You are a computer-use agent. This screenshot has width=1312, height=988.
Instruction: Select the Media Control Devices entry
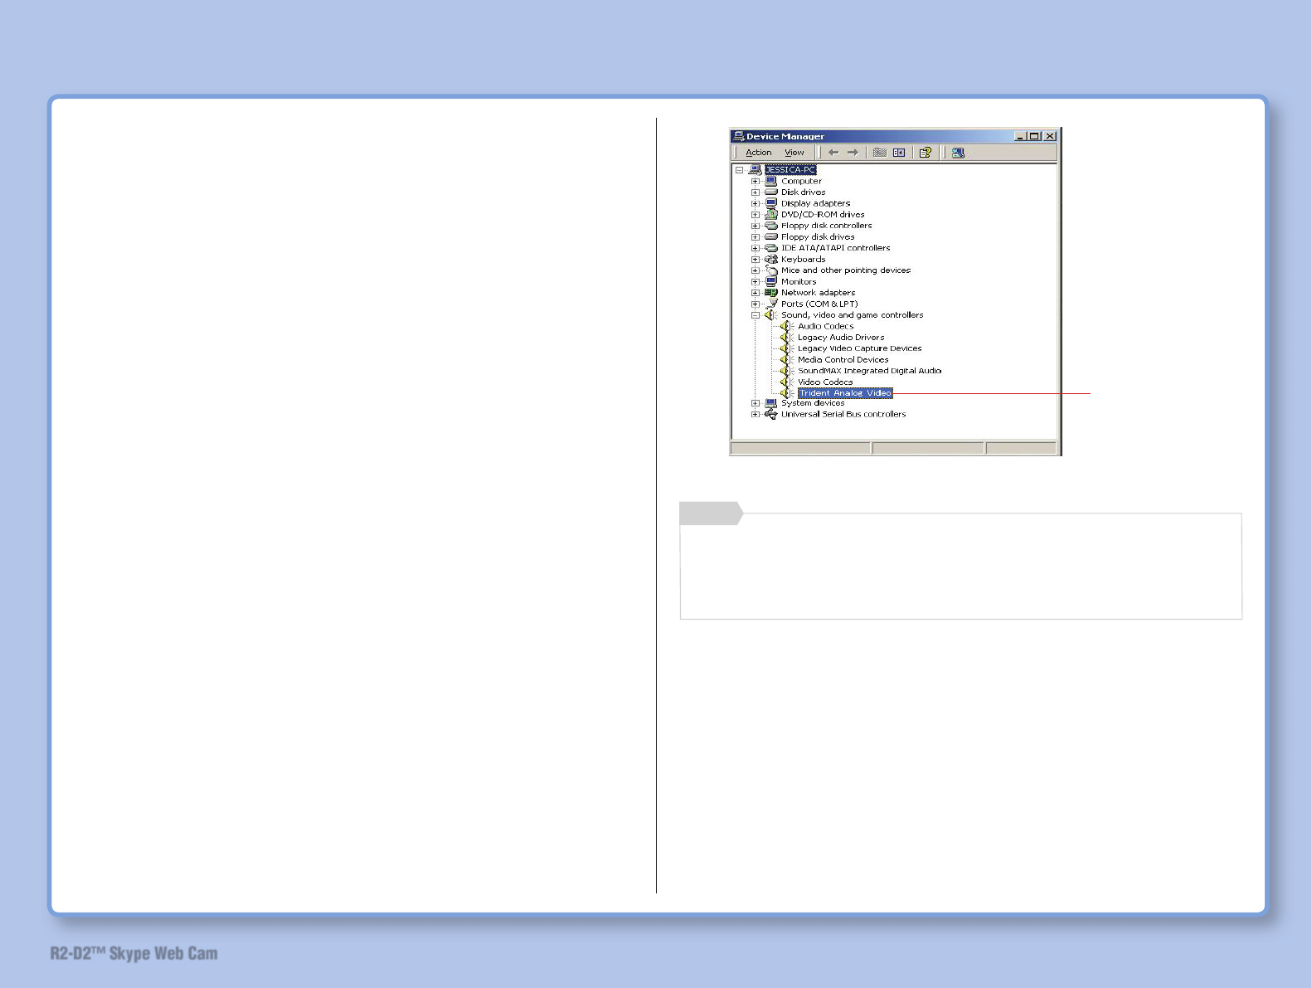pyautogui.click(x=843, y=360)
